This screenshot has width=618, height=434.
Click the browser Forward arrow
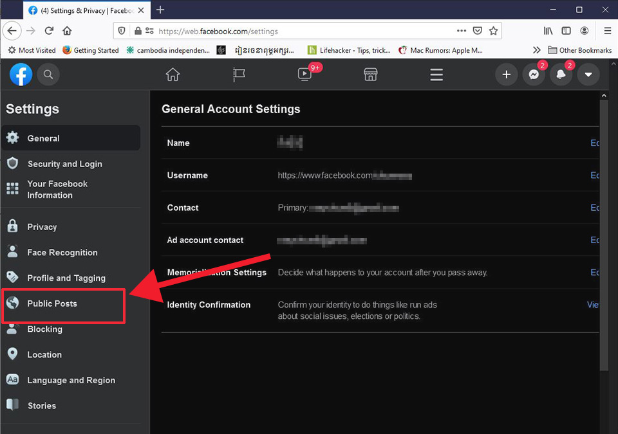point(31,31)
